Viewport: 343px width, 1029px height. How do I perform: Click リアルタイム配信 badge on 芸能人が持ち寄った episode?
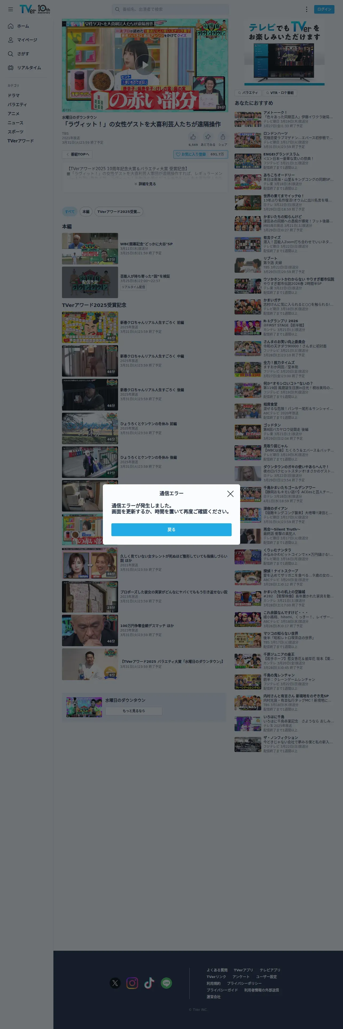(133, 287)
